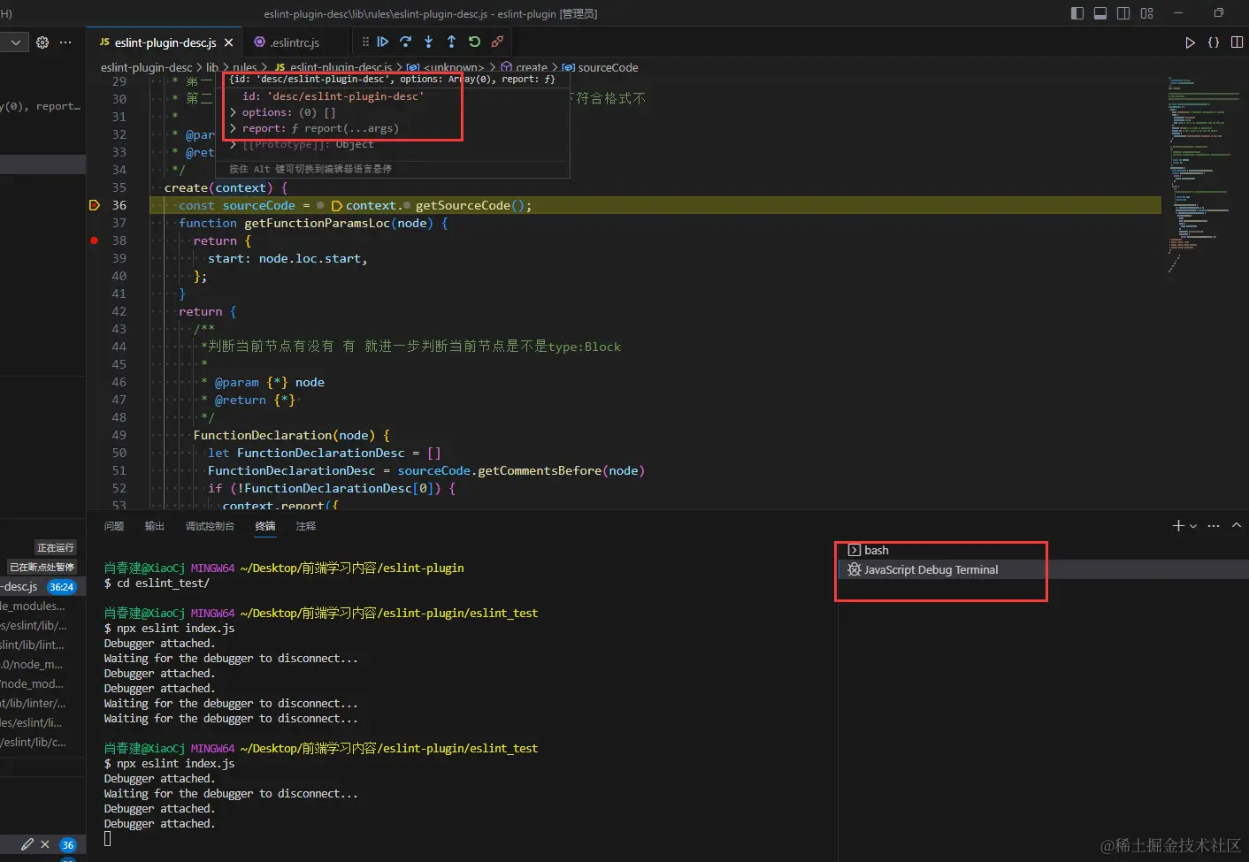Open the debug view more actions menu
Viewport: 1249px width, 862px height.
tap(65, 42)
